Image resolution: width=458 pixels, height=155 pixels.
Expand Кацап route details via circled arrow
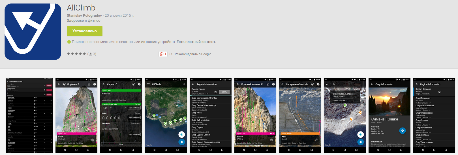tap(93, 140)
